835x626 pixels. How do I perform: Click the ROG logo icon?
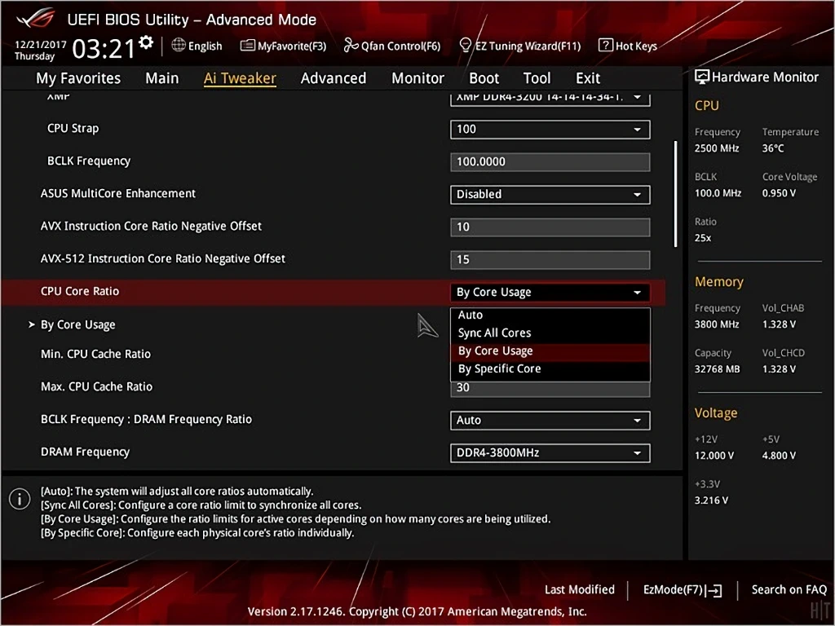36,18
